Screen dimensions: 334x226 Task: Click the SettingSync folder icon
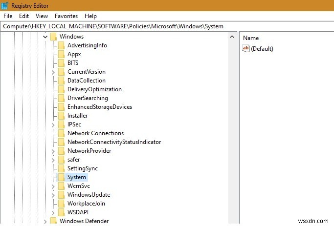tap(61, 168)
